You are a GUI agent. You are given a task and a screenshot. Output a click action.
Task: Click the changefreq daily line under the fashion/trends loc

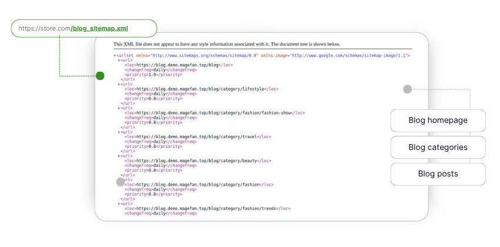tap(161, 213)
